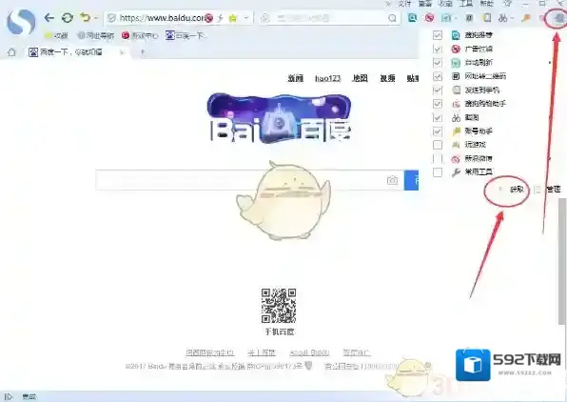This screenshot has width=567, height=402.
Task: Click the Sogou browser logo avatar
Action: pos(21,22)
